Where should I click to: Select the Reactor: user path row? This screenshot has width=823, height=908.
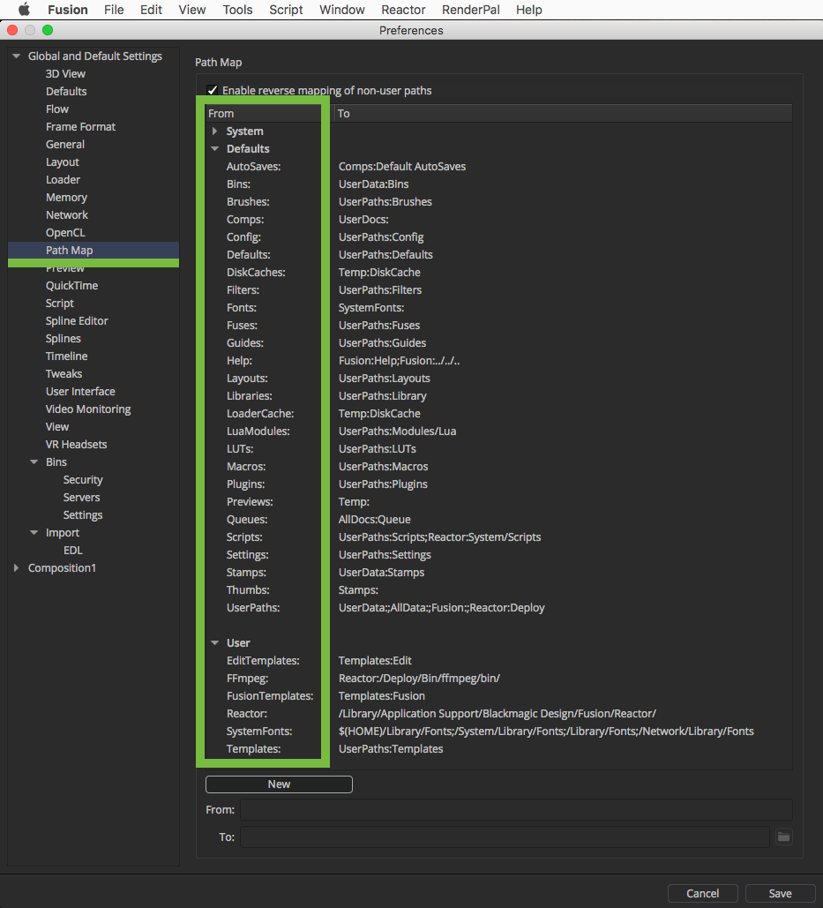(x=247, y=714)
